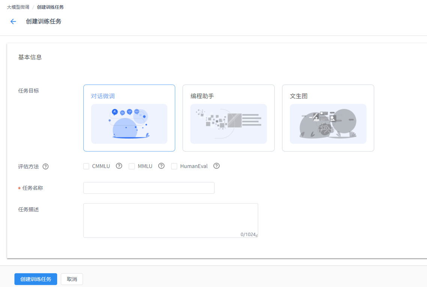This screenshot has width=427, height=287.
Task: Go to 大模型微调 breadcrumb link
Action: (x=18, y=7)
